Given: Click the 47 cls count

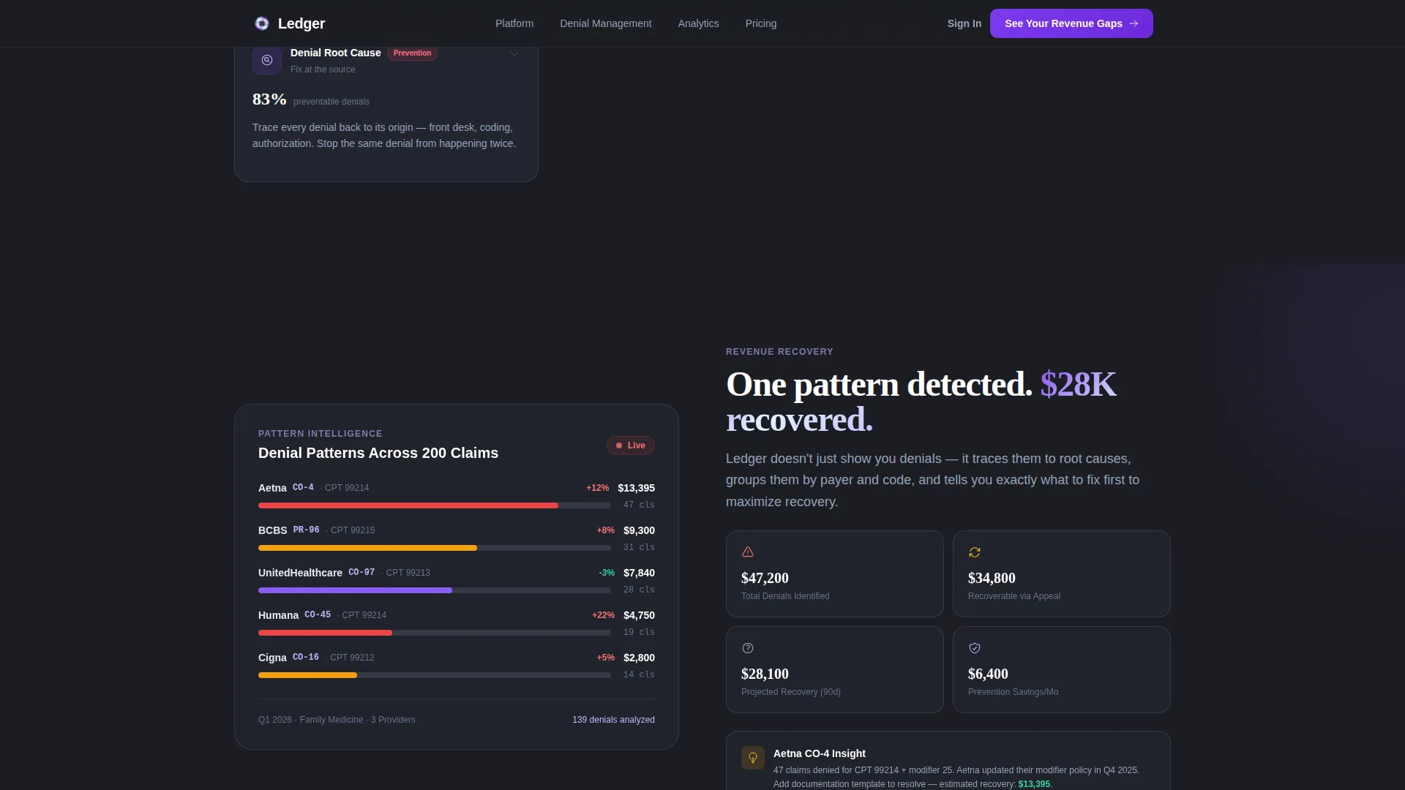Looking at the screenshot, I should pos(639,505).
